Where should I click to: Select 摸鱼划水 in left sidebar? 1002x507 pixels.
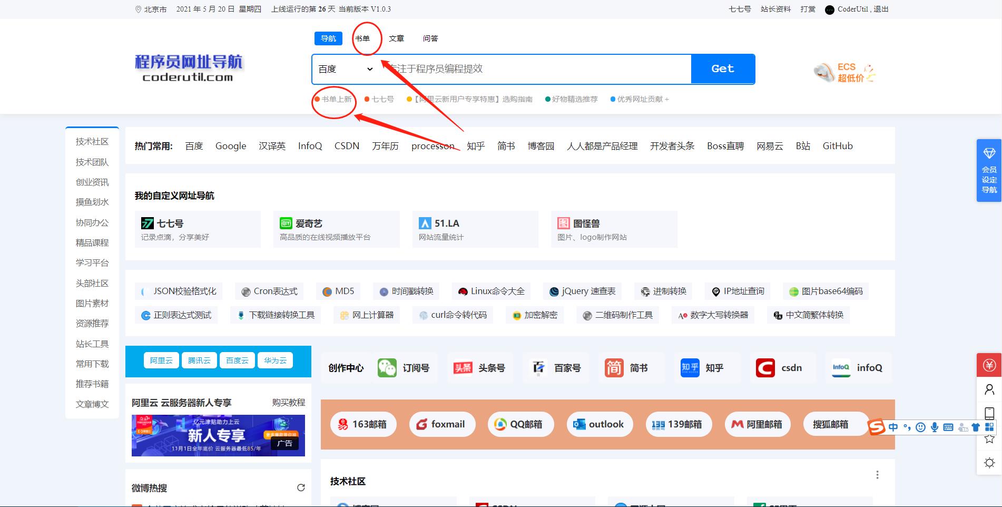point(92,202)
